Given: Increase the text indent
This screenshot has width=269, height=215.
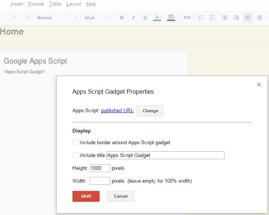Looking at the screenshot, I should [x=236, y=18].
